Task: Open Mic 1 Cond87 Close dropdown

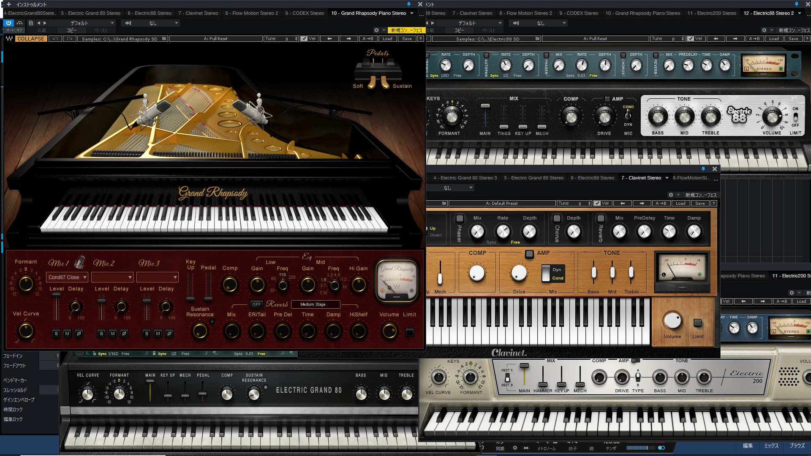Action: click(67, 277)
